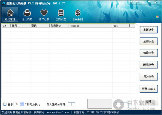Click the chat bubble icon in title bar
Viewport: 162px width, 115px height.
[131, 2]
